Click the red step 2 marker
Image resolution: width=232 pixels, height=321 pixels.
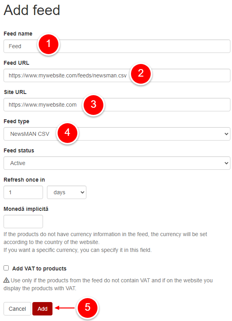pyautogui.click(x=141, y=73)
